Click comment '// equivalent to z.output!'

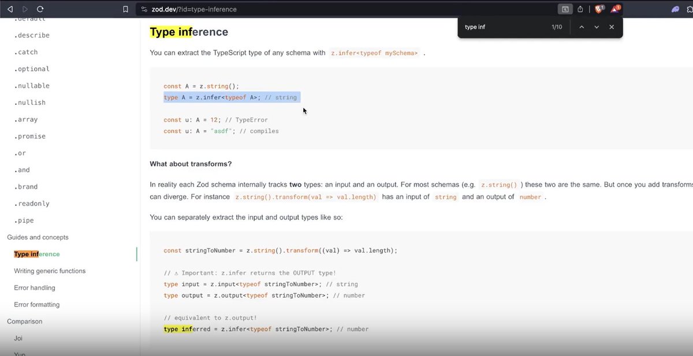(210, 318)
